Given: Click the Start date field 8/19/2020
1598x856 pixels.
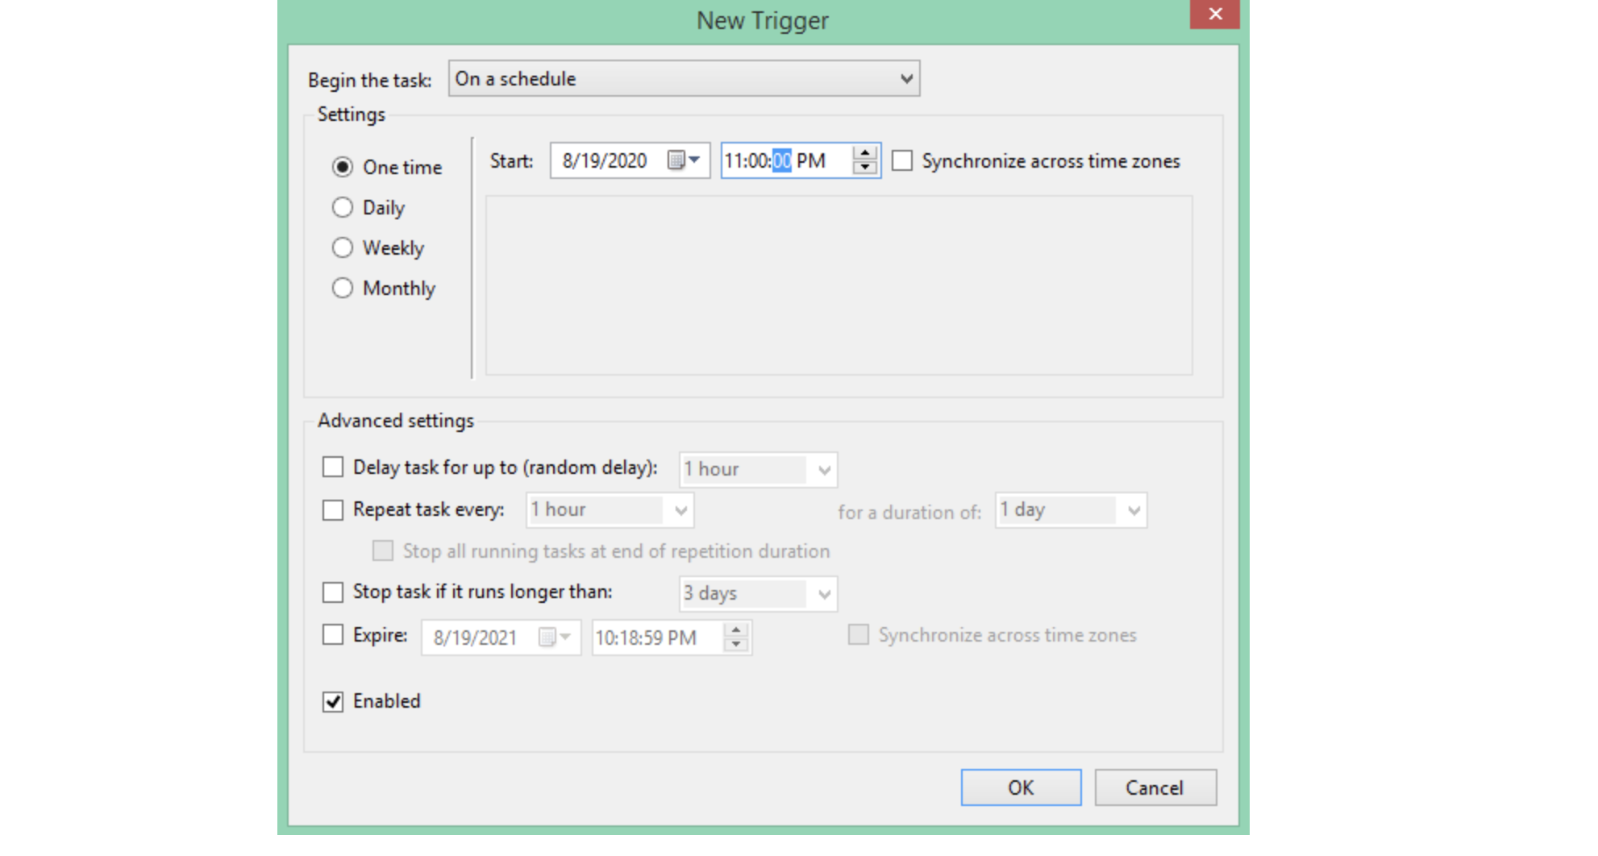Looking at the screenshot, I should point(605,161).
